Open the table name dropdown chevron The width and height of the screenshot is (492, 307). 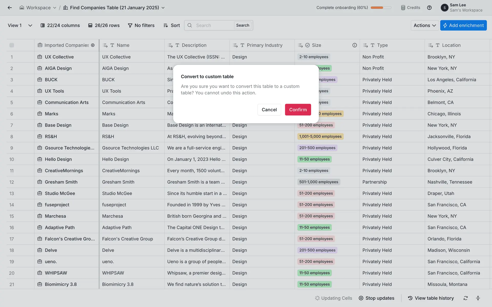click(x=163, y=8)
